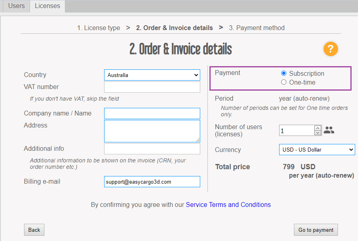Click the orange help question mark icon
358x241 pixels.
[x=330, y=49]
